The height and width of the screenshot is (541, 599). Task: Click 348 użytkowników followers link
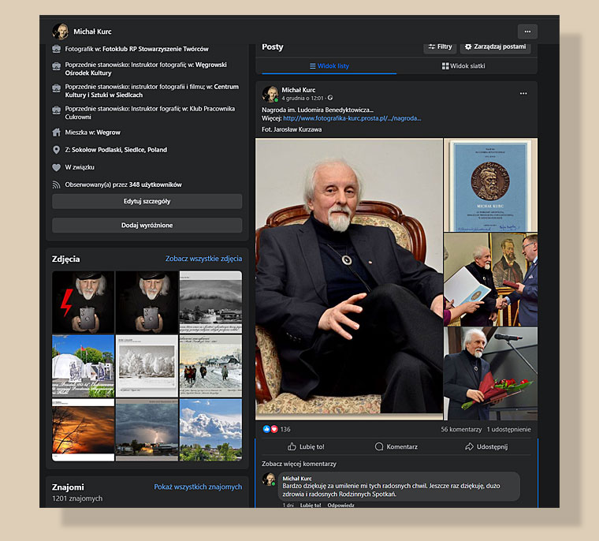155,185
